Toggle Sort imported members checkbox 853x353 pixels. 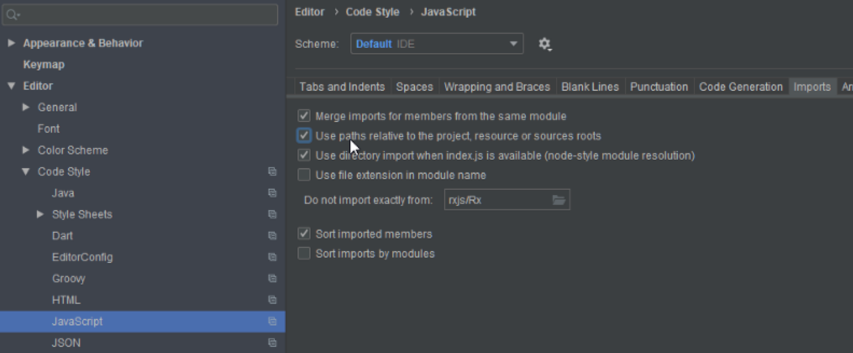[304, 234]
